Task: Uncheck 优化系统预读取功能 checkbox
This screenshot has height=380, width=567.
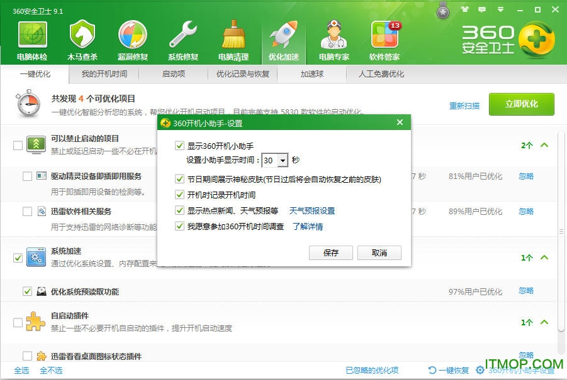Action: coord(27,291)
